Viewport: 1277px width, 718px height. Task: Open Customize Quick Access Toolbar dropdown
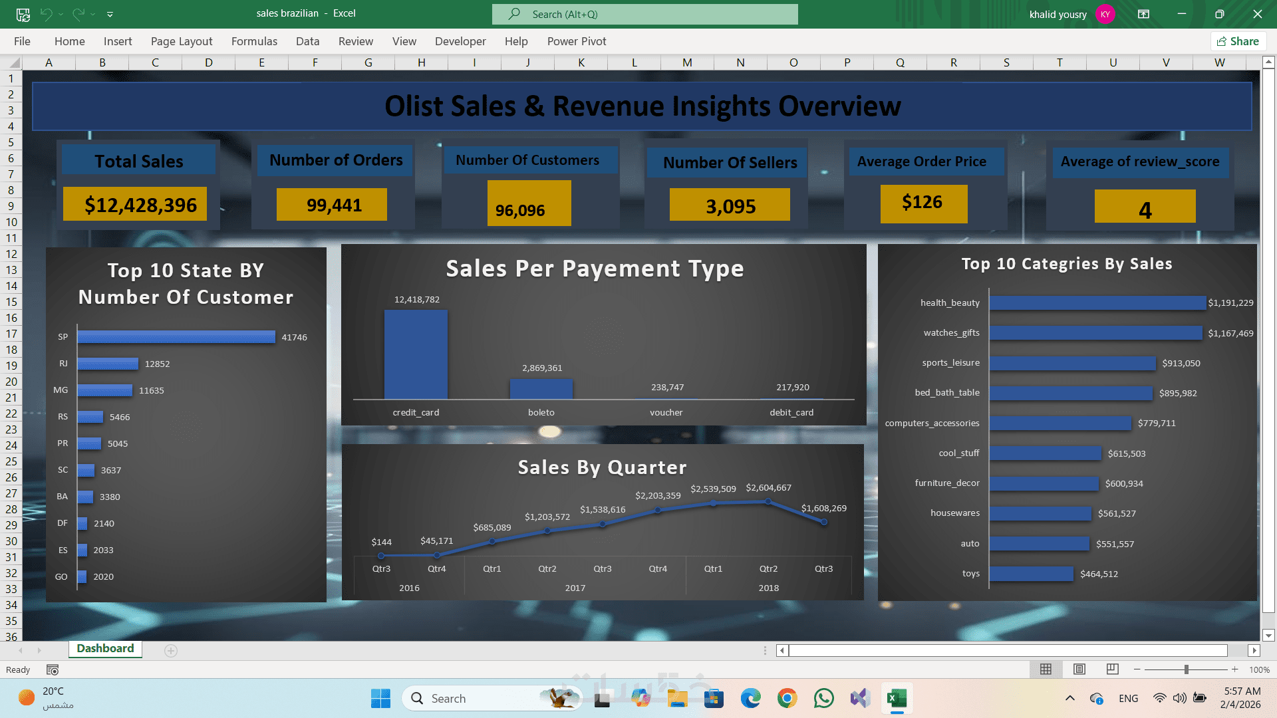[x=110, y=14]
